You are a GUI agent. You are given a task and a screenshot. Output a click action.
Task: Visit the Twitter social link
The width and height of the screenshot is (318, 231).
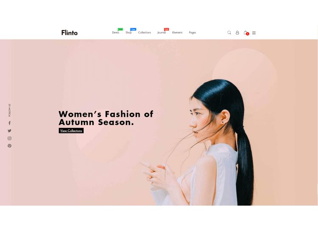9,131
